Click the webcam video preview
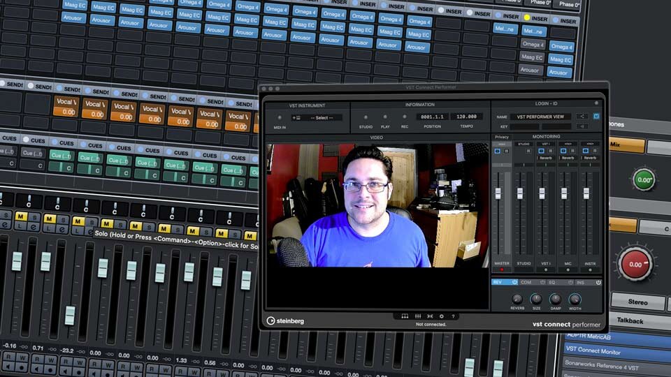This screenshot has width=671, height=377. [377, 205]
